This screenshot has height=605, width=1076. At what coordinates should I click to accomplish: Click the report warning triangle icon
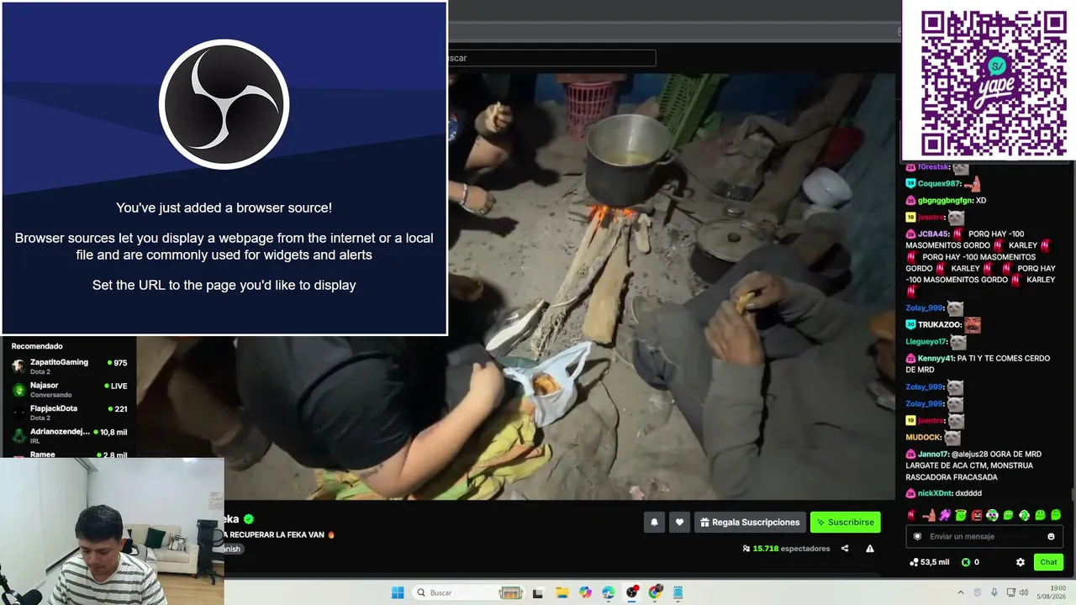pyautogui.click(x=870, y=549)
